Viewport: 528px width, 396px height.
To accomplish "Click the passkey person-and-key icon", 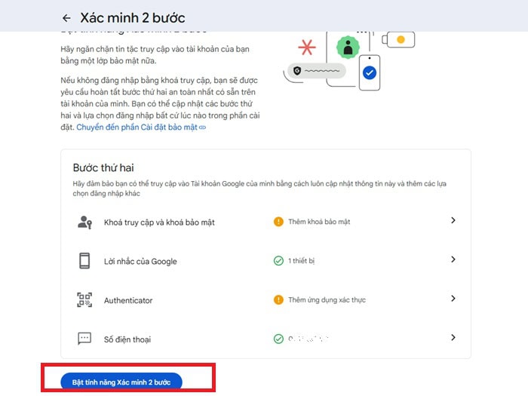I will (x=84, y=222).
